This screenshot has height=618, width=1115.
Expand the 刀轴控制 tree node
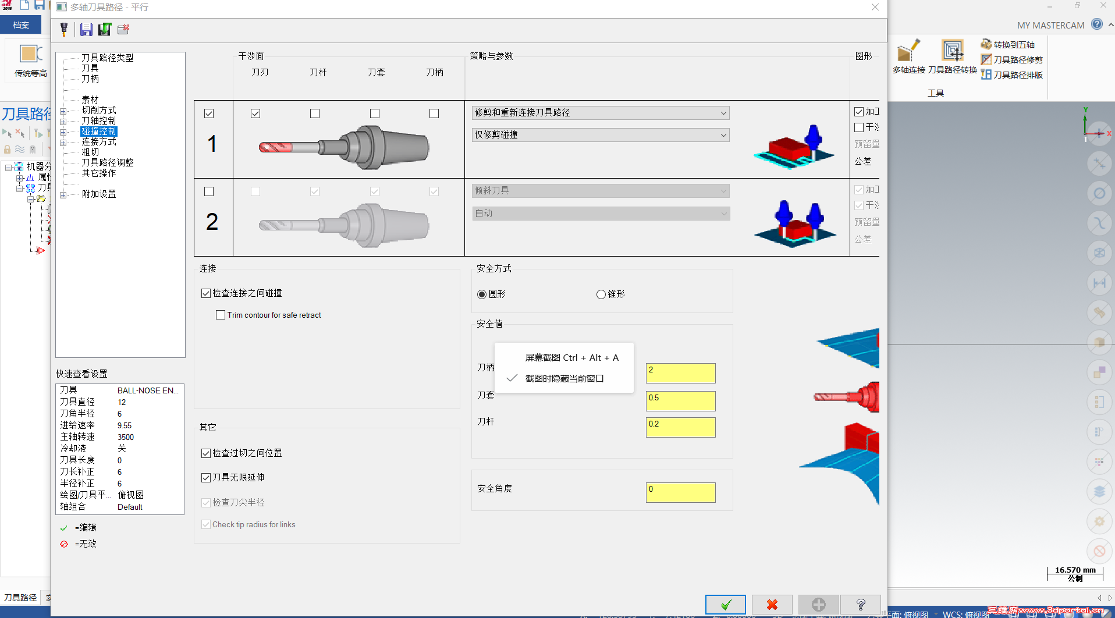pyautogui.click(x=63, y=121)
